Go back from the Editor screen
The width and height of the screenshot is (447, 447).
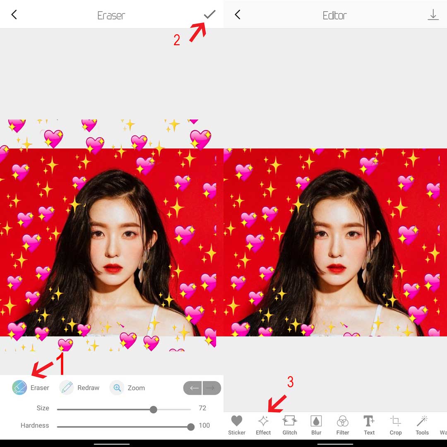(x=238, y=14)
